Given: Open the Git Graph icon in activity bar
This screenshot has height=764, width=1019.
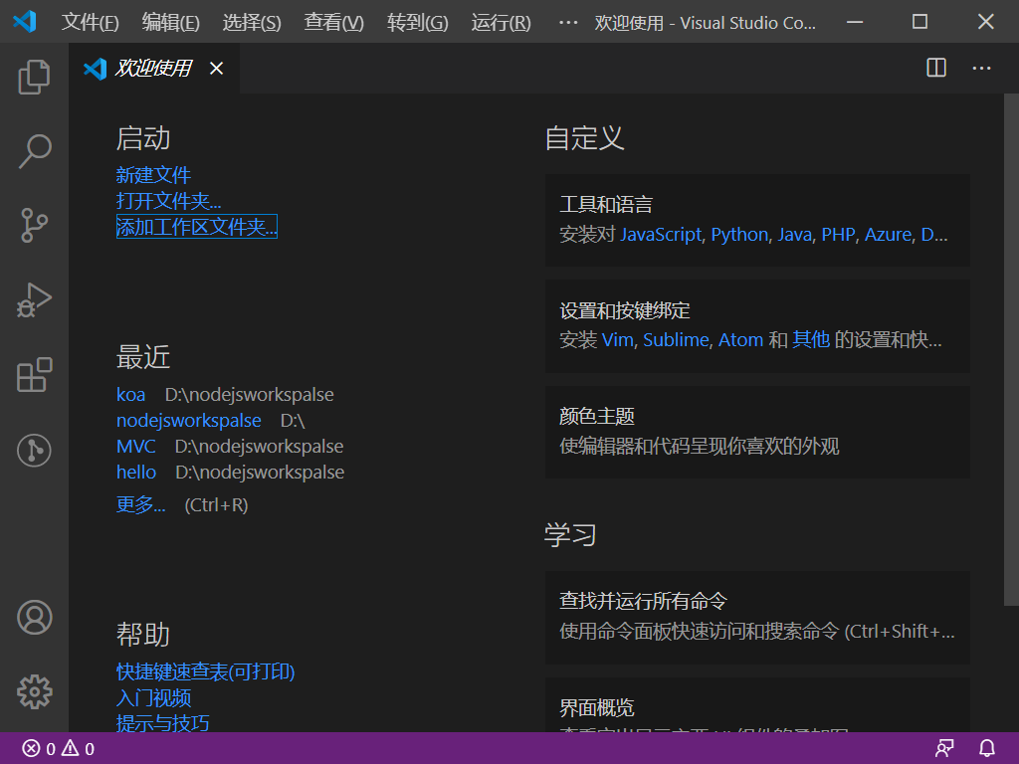Looking at the screenshot, I should click(x=34, y=451).
